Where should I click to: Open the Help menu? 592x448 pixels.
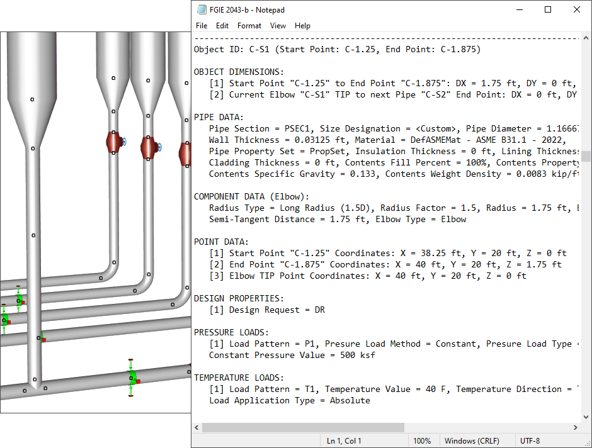[x=302, y=26]
